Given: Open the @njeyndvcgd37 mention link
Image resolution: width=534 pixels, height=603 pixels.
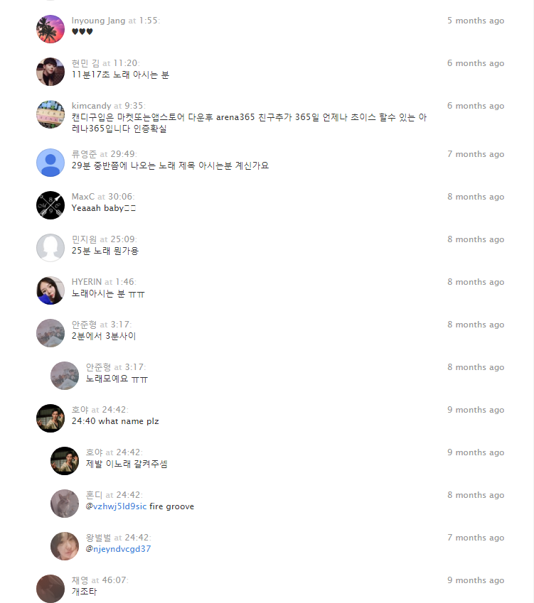Looking at the screenshot, I should coord(119,549).
